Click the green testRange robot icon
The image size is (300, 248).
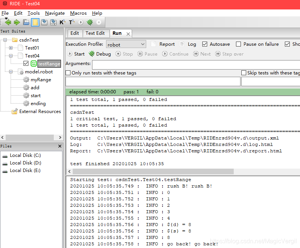[x=34, y=64]
